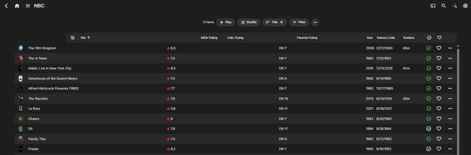
Task: Open the Frasier title
Action: tap(33, 149)
